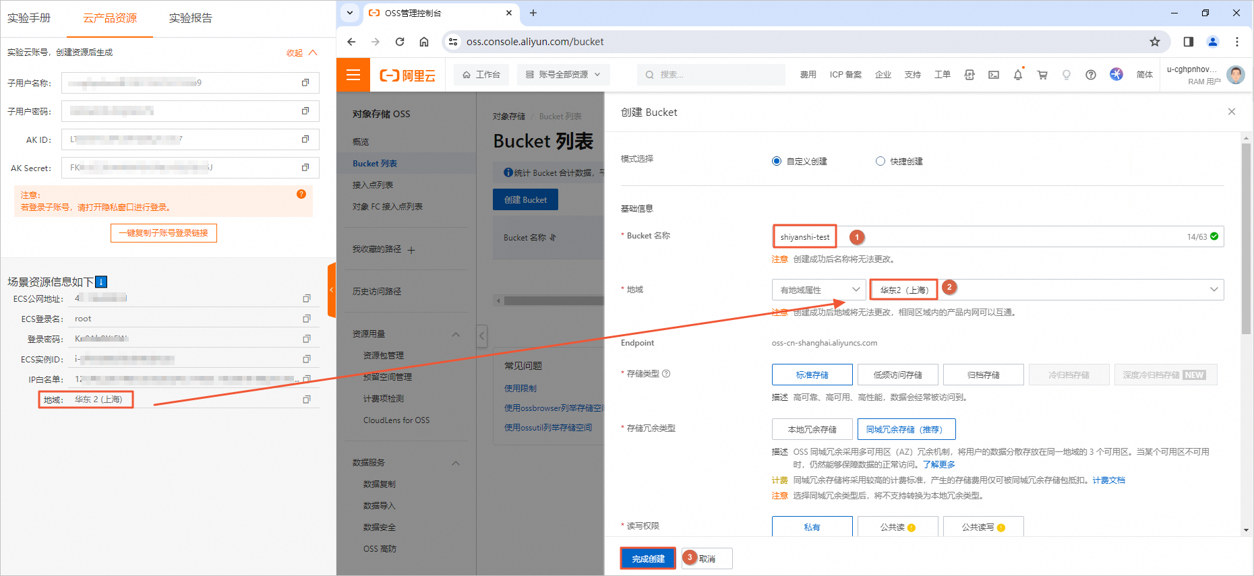Open the 华东2 (上海) region dropdown
The width and height of the screenshot is (1254, 576).
pyautogui.click(x=1047, y=290)
